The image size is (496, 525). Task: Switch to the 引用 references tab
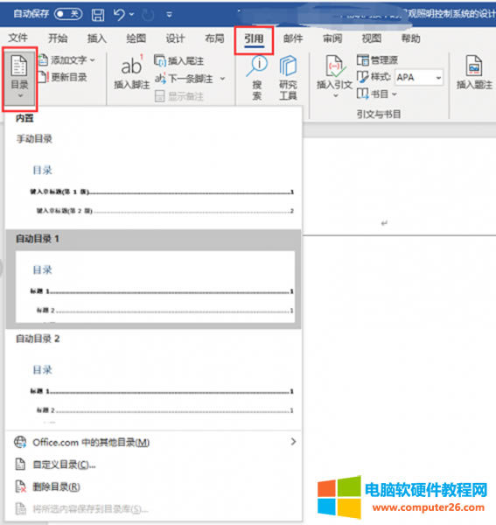tap(254, 38)
